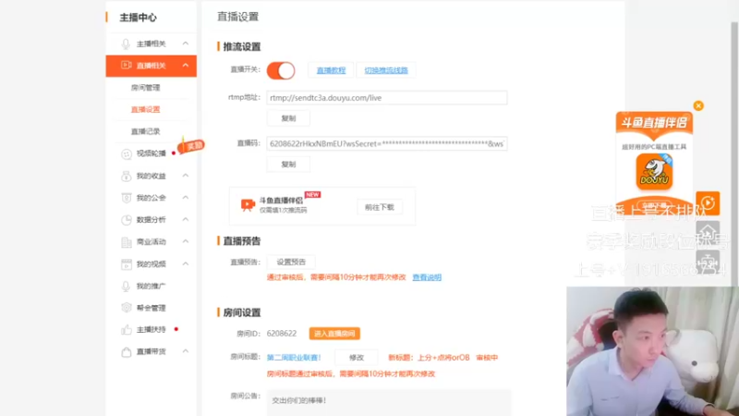
Task: Collapse 主播相关 using its chevron
Action: [186, 43]
